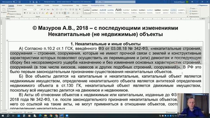Open the Выделить (Select) dropdown
The height and width of the screenshot is (118, 210).
[x=194, y=14]
